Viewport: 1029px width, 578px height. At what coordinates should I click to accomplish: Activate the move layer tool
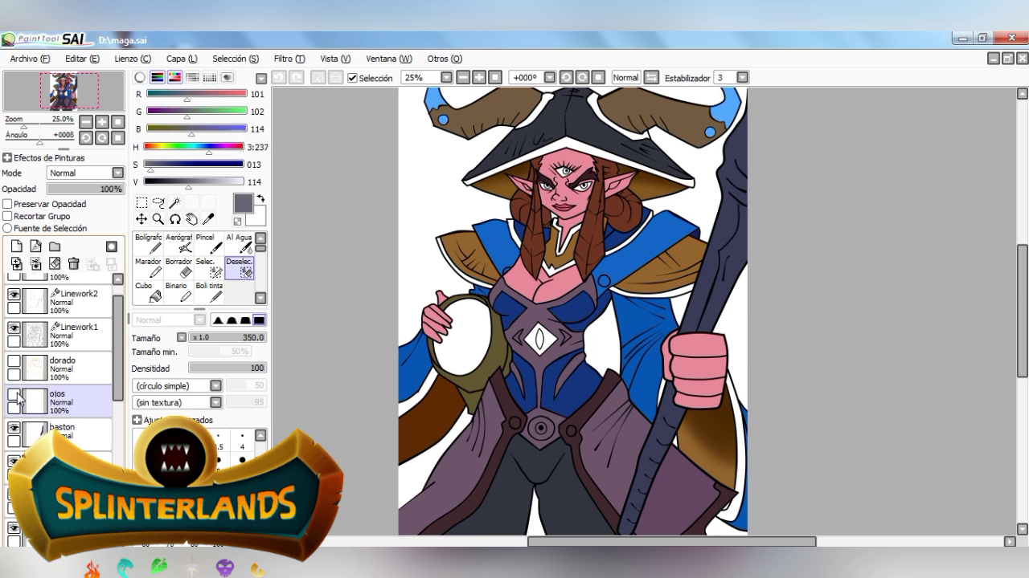point(141,219)
